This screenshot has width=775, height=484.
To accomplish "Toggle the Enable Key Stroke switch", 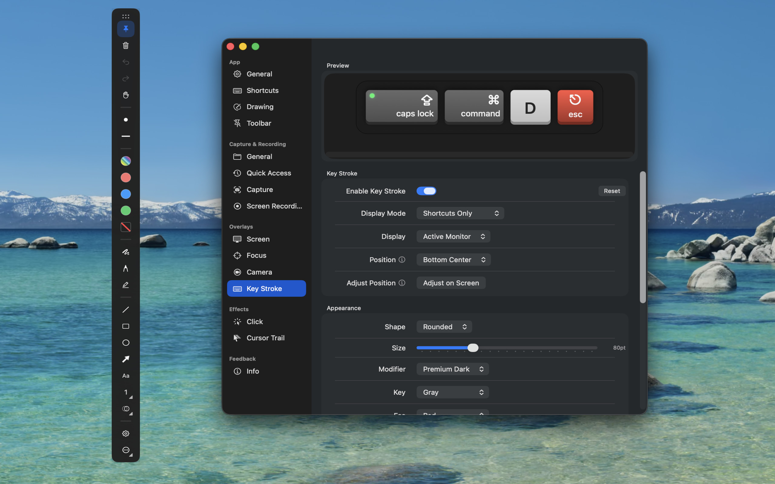I will (426, 191).
